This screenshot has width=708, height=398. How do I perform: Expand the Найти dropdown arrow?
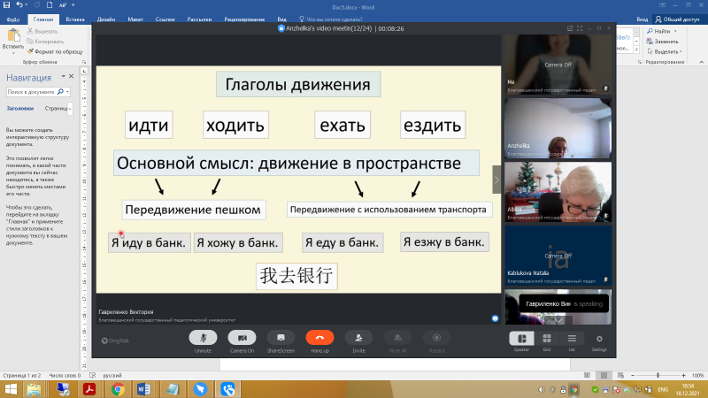pos(677,31)
